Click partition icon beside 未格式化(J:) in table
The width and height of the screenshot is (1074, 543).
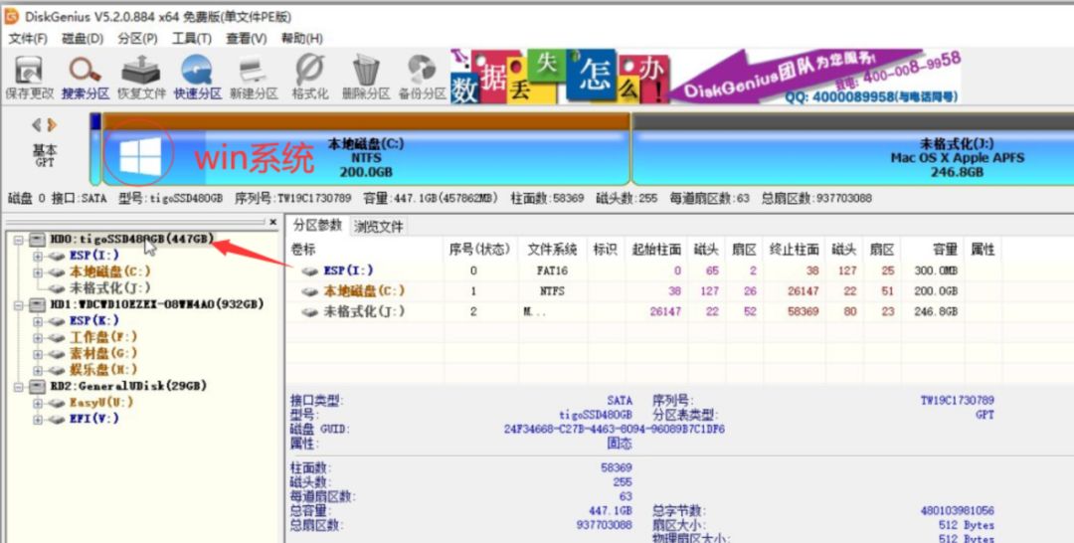(310, 312)
